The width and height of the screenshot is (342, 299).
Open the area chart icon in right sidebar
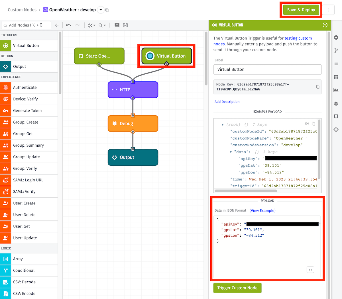[x=336, y=90]
